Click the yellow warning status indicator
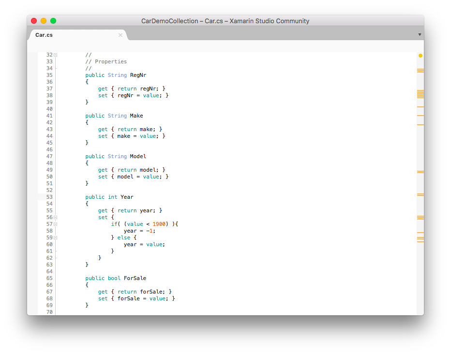This screenshot has width=451, height=354. (x=420, y=56)
